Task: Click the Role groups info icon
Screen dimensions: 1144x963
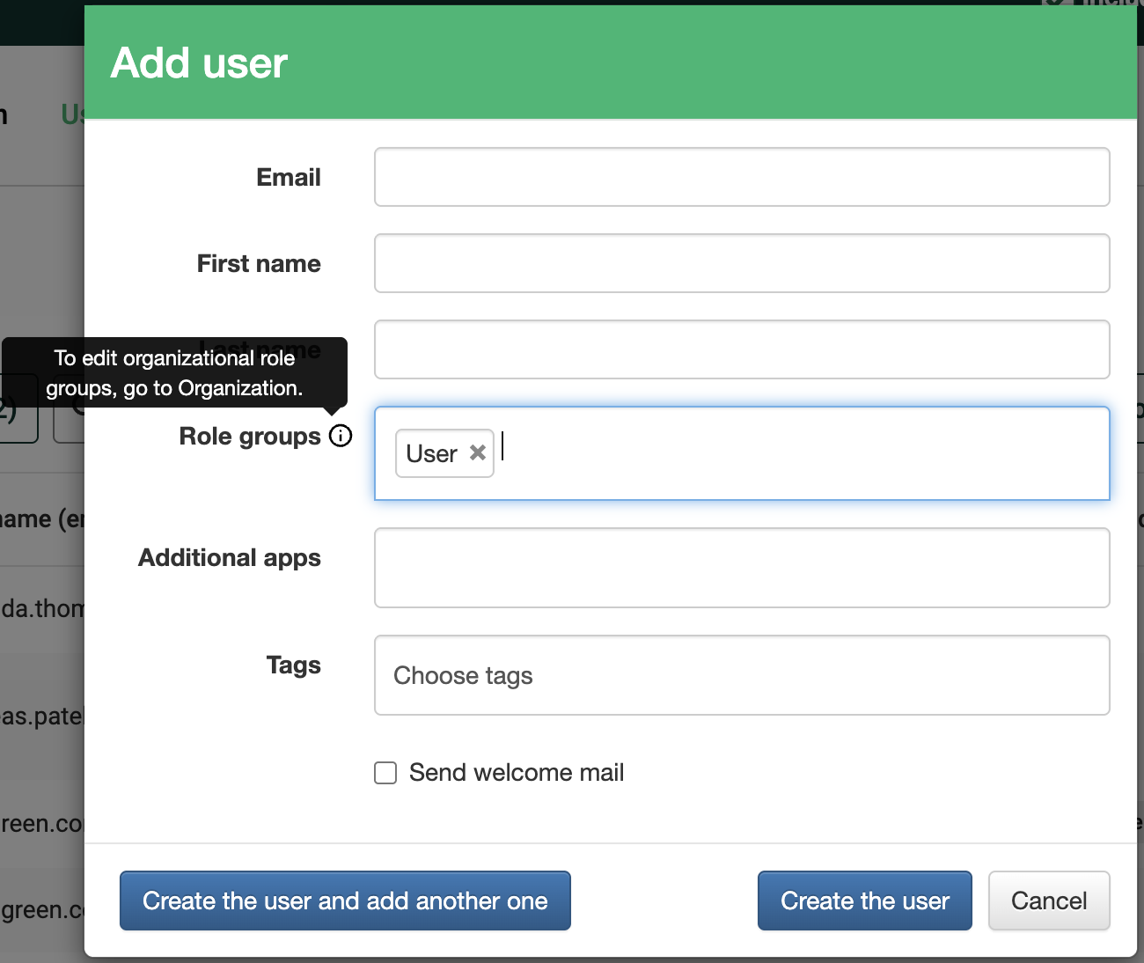Action: coord(341,436)
